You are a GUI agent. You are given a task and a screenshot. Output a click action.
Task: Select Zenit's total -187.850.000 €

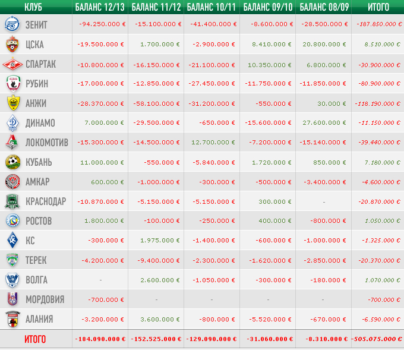[379, 24]
